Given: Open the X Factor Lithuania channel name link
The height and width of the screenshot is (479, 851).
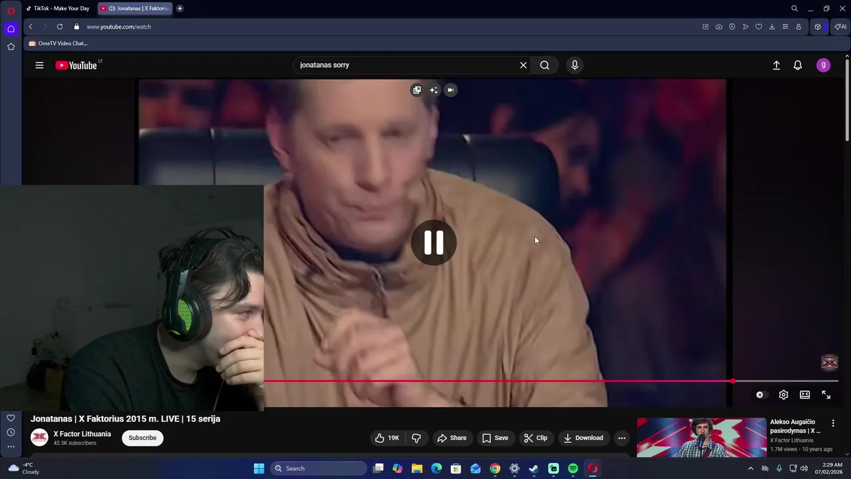Looking at the screenshot, I should pyautogui.click(x=82, y=434).
